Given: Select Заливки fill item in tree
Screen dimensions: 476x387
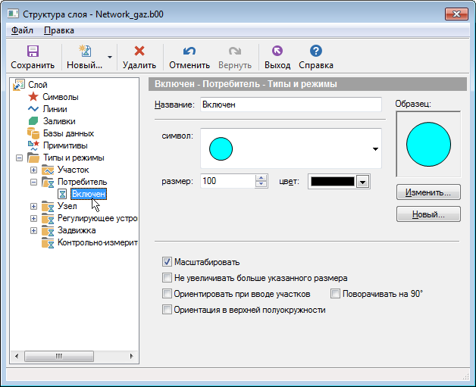Looking at the screenshot, I should (58, 121).
